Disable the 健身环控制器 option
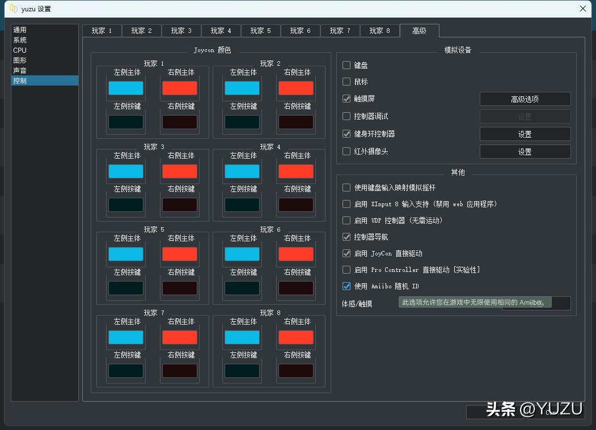Image resolution: width=596 pixels, height=430 pixels. click(346, 134)
